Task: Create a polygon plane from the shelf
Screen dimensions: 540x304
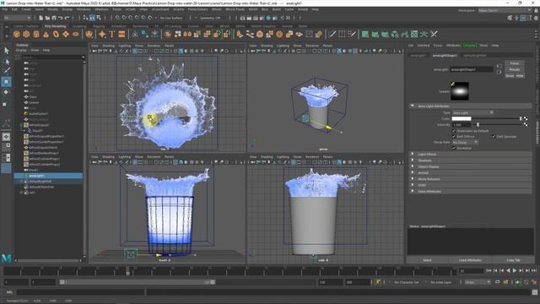Action: 66,34
